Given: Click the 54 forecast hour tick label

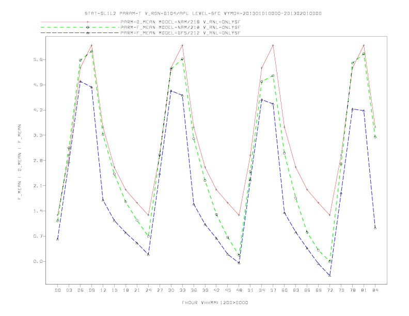Looking at the screenshot, I should tap(262, 290).
